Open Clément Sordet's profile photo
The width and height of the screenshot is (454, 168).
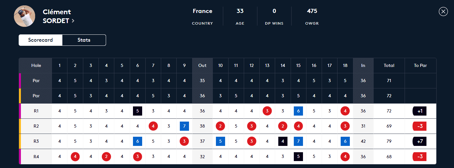25,16
